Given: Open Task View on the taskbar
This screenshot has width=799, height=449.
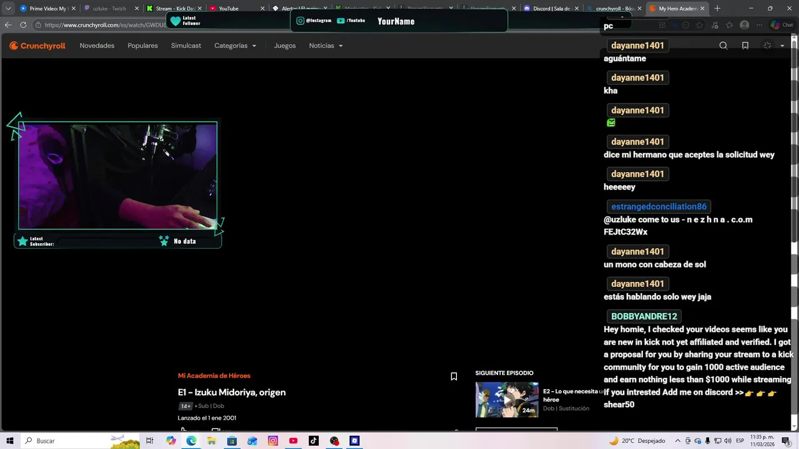Looking at the screenshot, I should click(x=150, y=441).
